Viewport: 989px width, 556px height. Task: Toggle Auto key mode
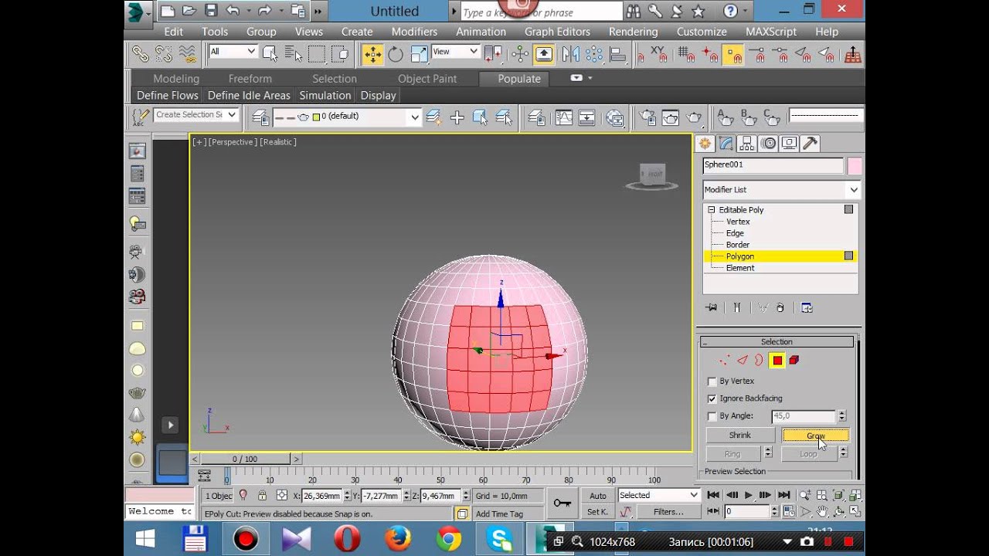point(598,496)
